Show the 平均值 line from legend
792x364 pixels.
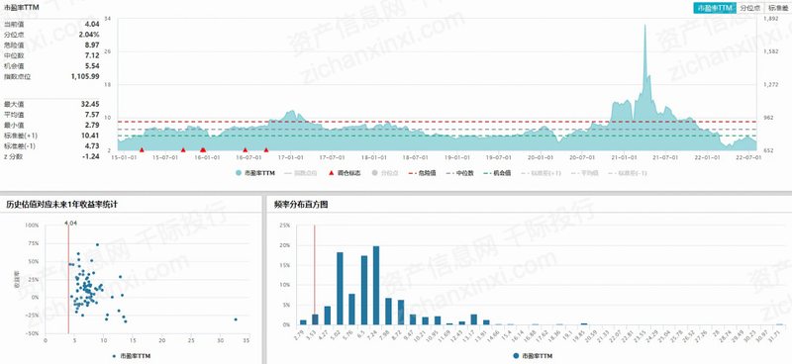[x=585, y=173]
